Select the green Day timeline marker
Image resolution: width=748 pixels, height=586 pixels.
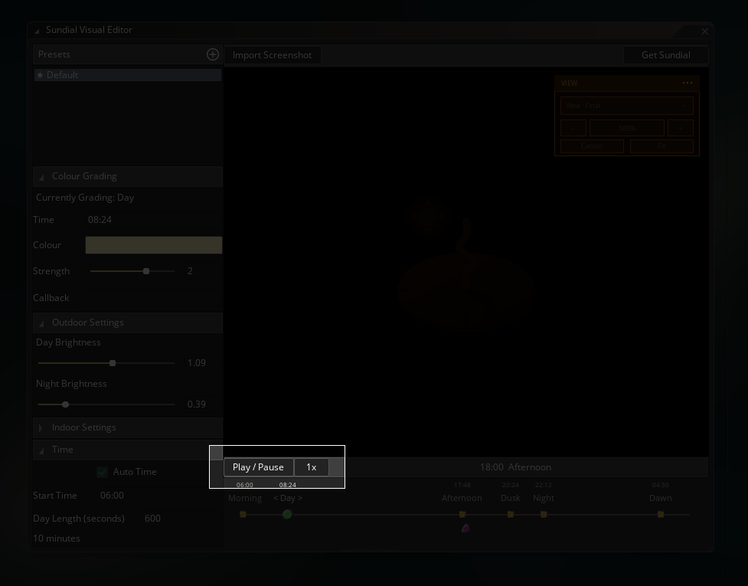[287, 515]
